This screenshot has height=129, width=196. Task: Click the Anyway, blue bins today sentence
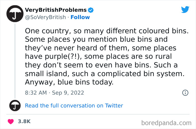click(69, 82)
